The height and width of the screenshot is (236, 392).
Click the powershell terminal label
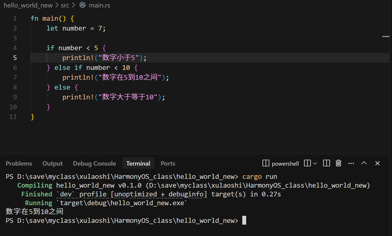coord(285,164)
